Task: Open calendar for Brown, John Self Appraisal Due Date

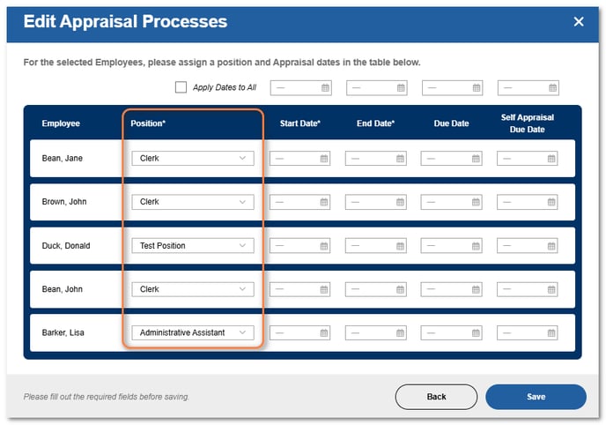Action: click(551, 202)
